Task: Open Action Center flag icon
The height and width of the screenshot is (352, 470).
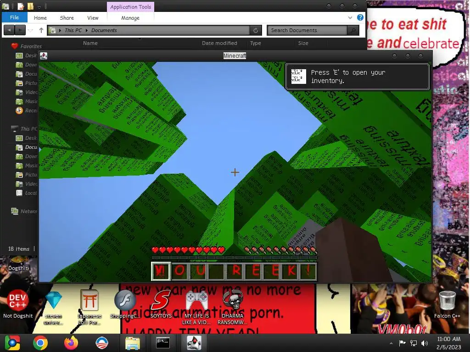Action: click(x=402, y=343)
